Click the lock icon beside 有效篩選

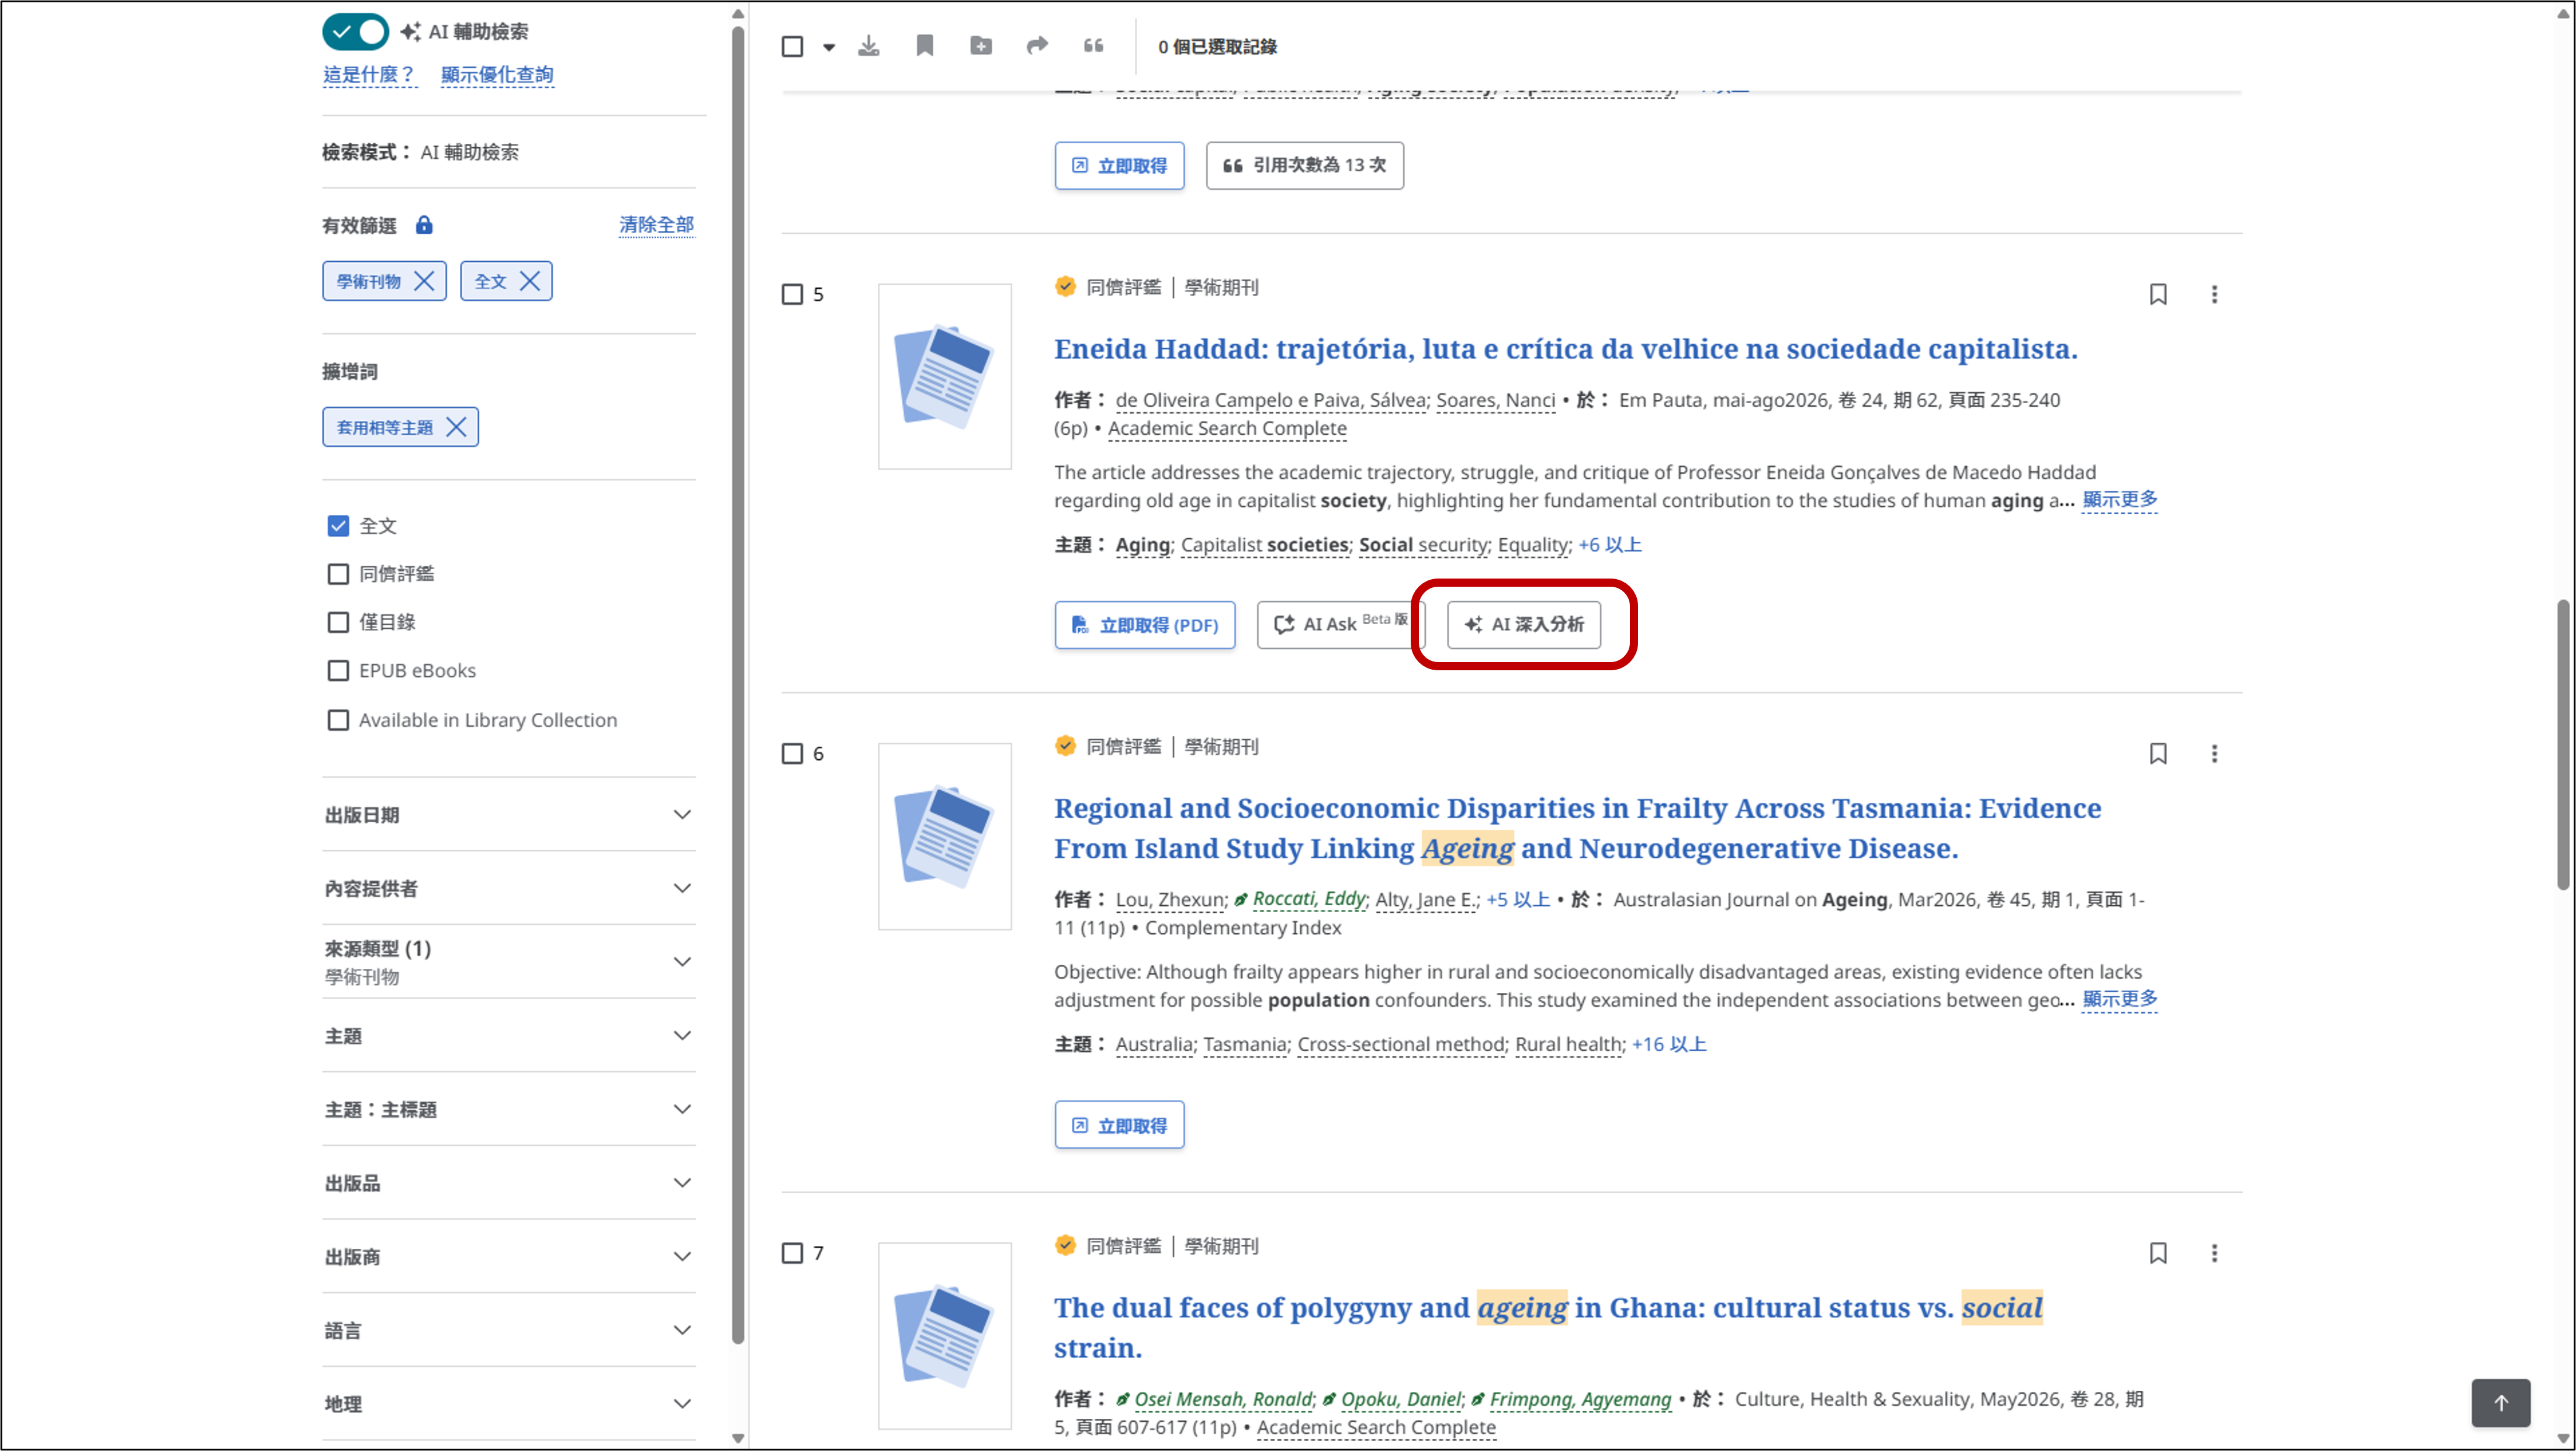[424, 225]
